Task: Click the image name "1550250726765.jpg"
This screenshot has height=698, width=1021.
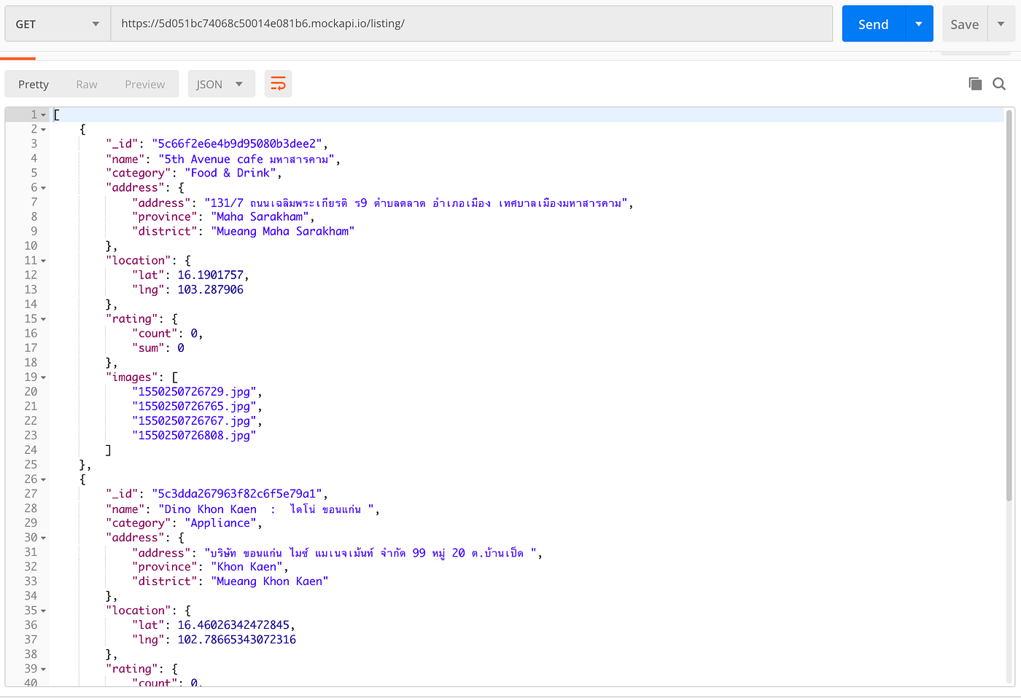Action: coord(194,406)
